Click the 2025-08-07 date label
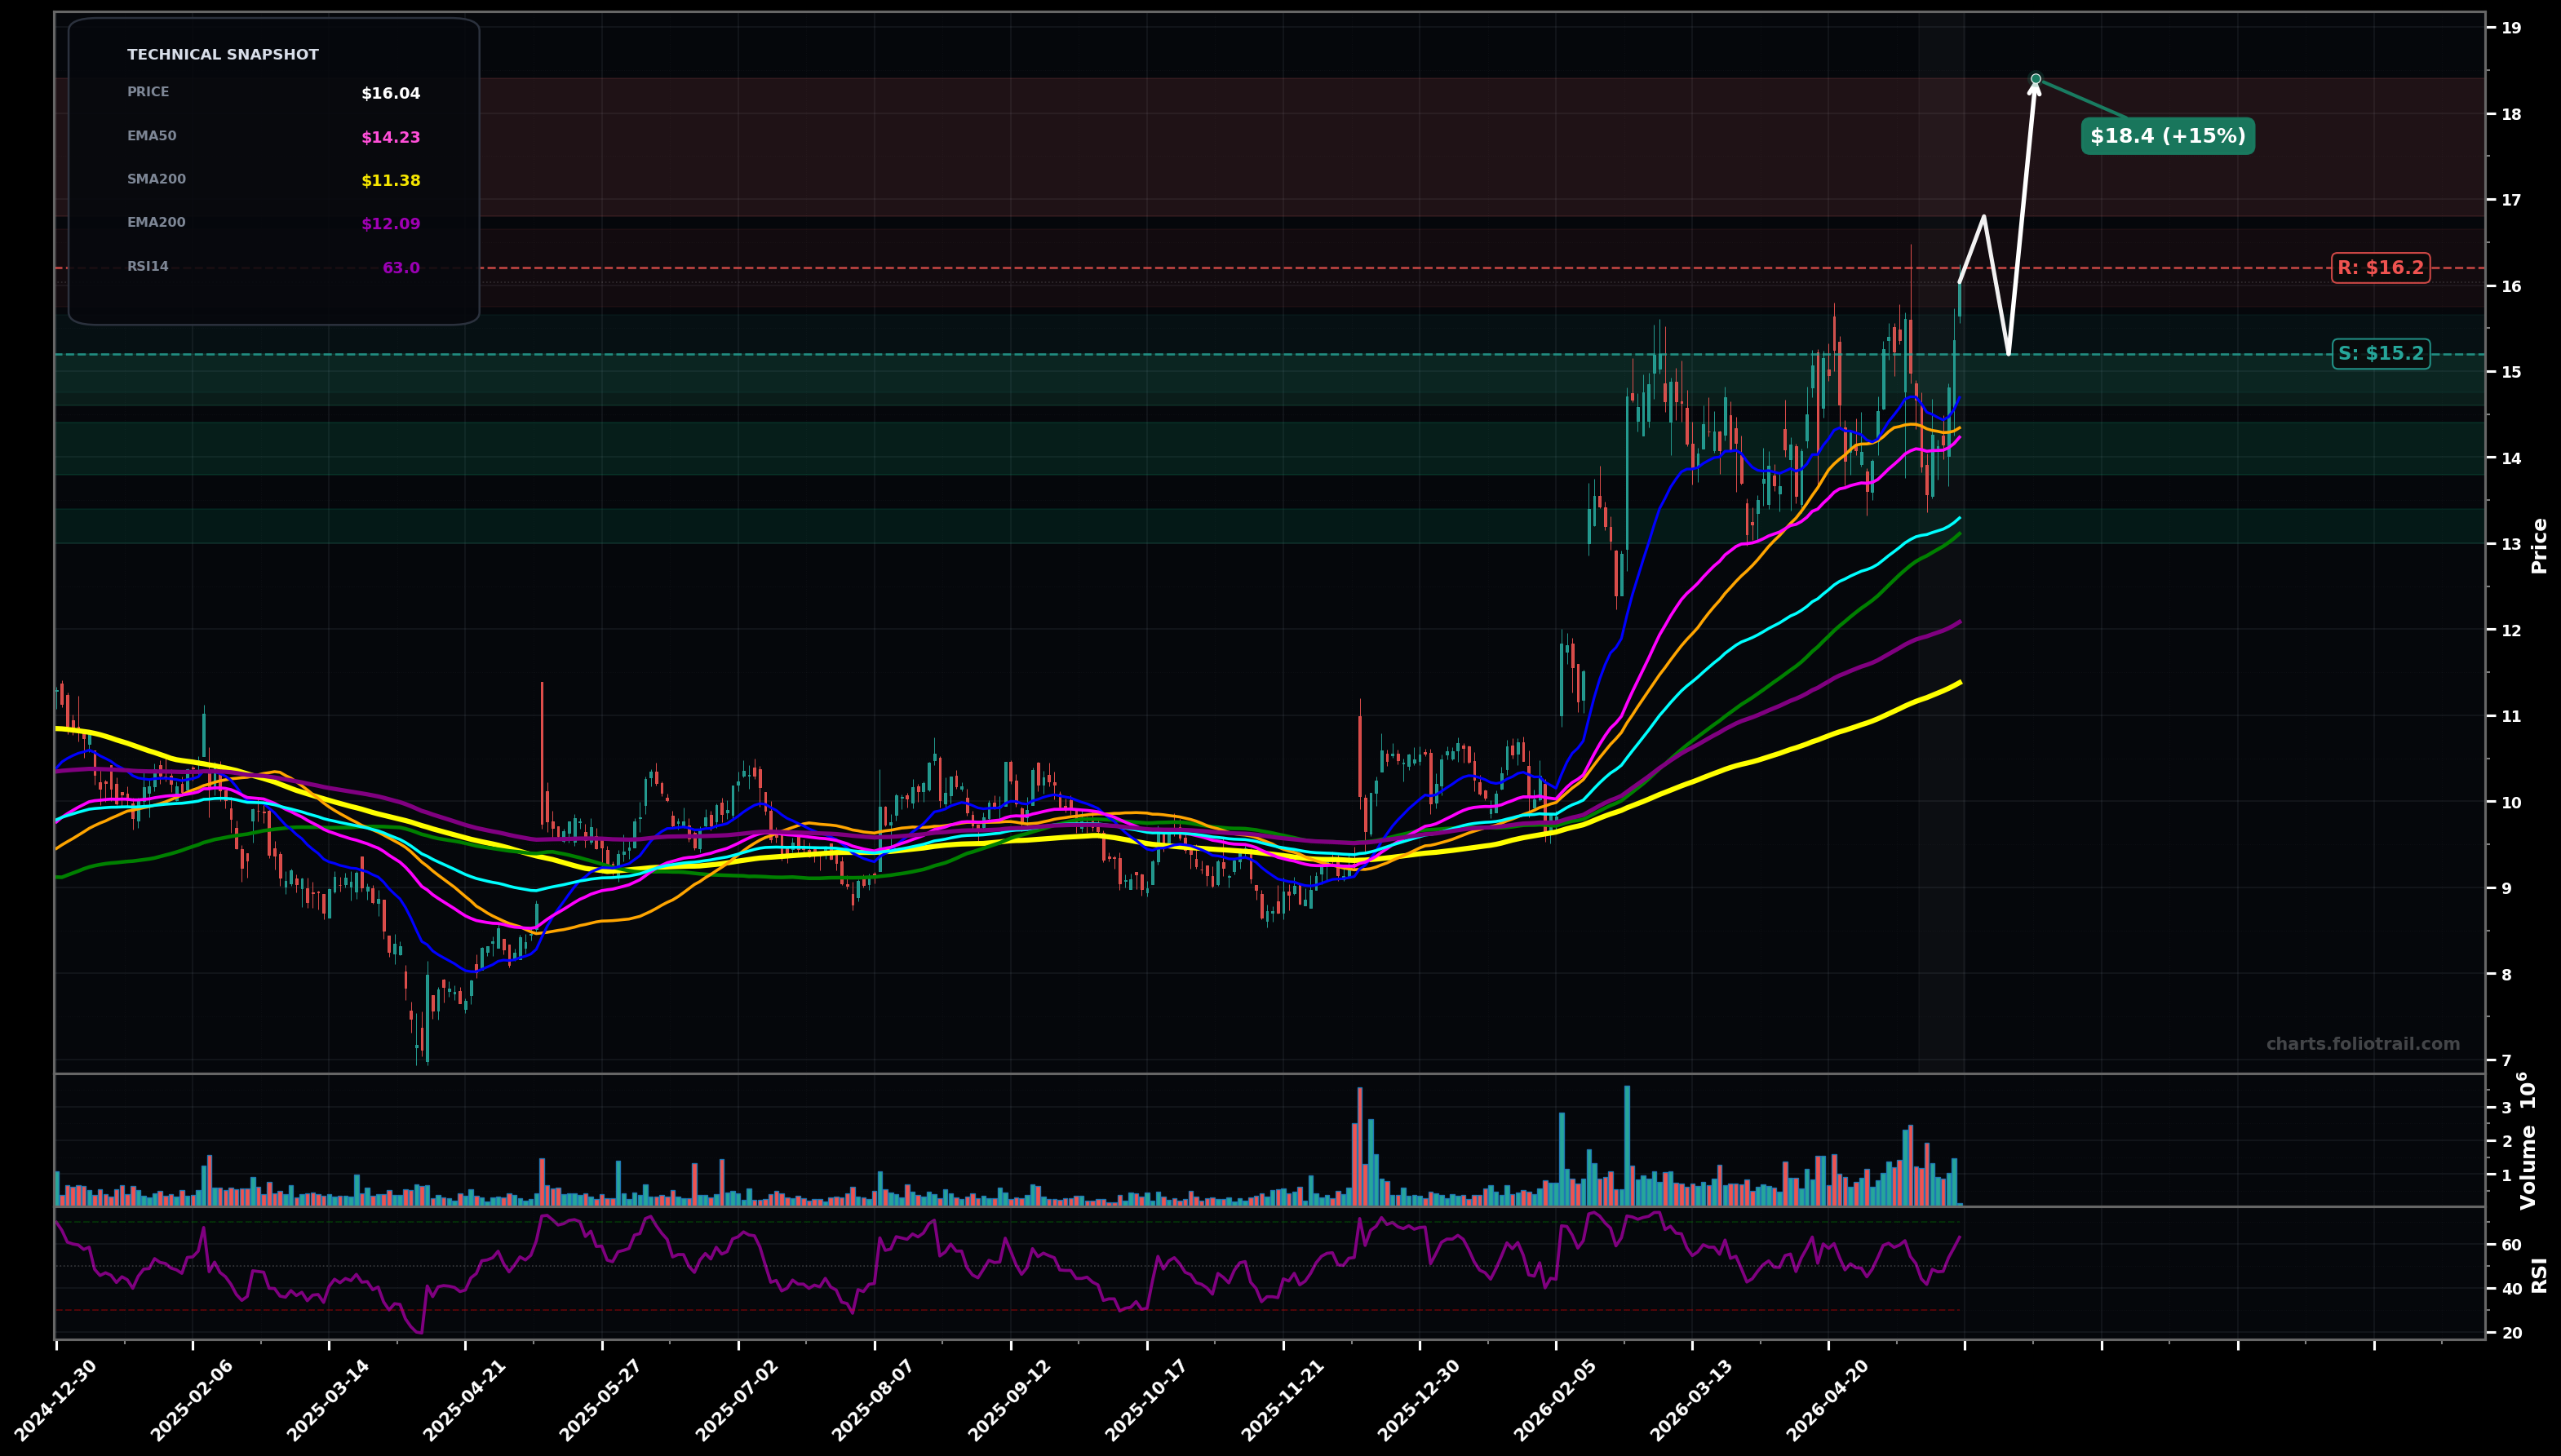 tap(874, 1400)
